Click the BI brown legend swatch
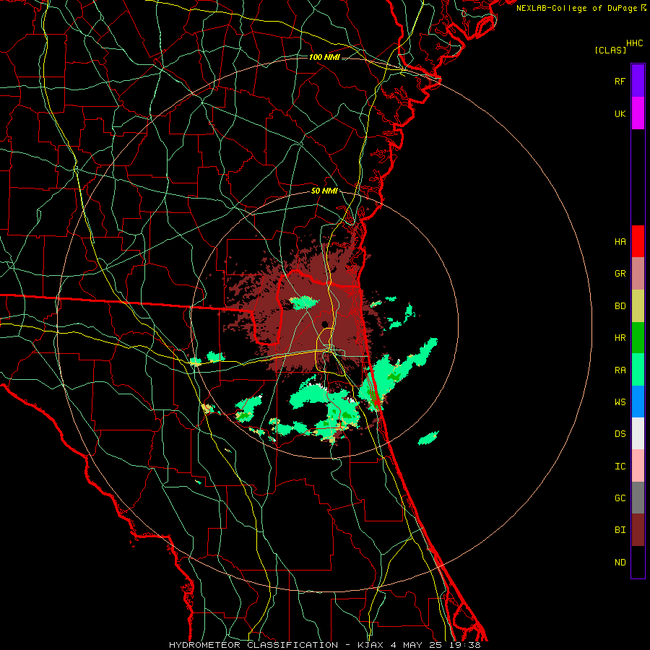 (x=638, y=530)
